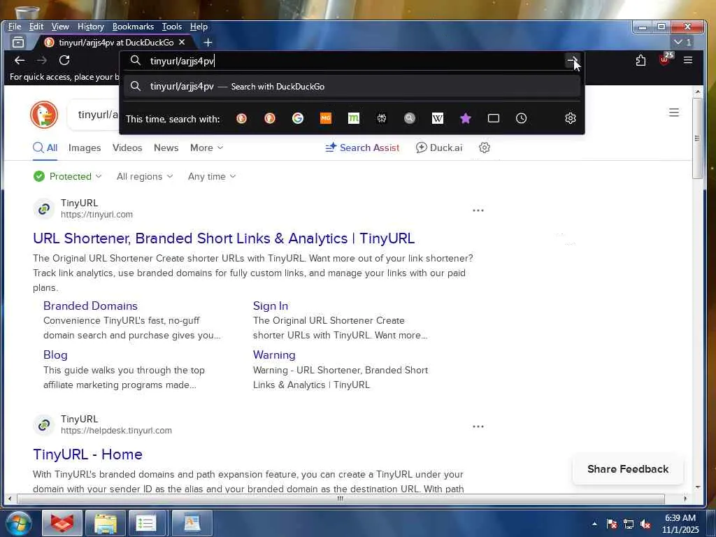Search with the orange MG engine icon

(326, 119)
